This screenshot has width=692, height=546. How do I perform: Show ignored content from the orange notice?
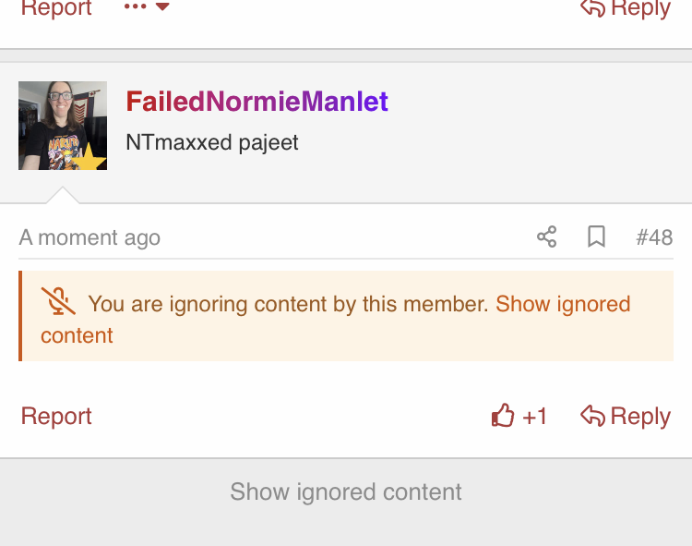pos(336,320)
